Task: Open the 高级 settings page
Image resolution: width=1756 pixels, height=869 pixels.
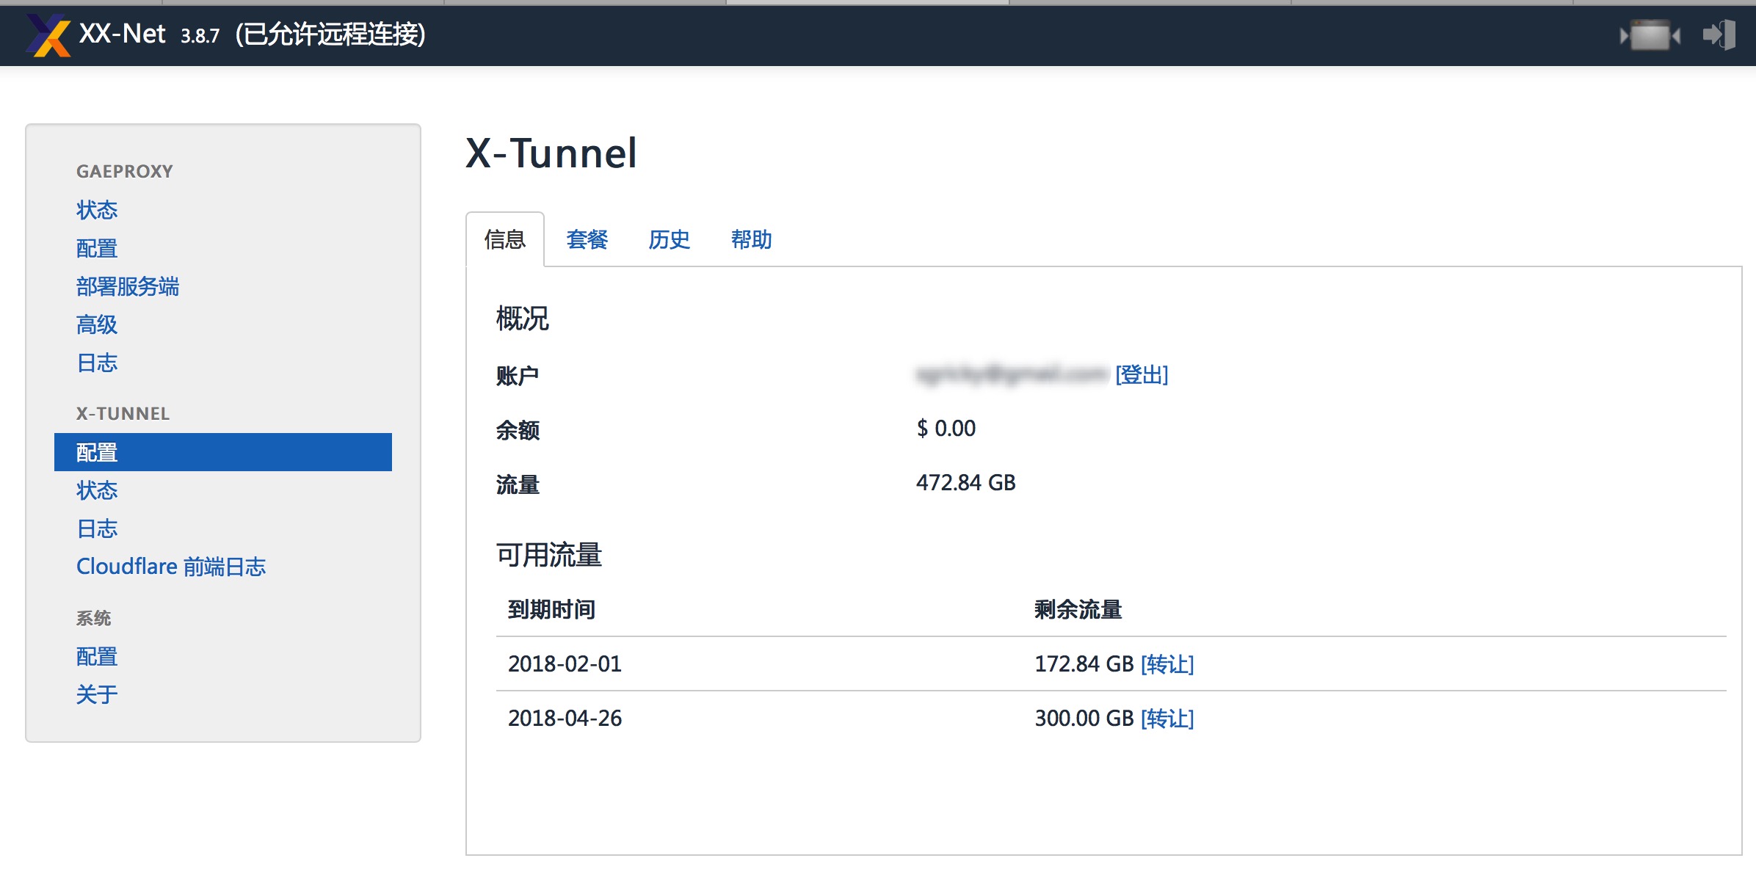Action: click(x=96, y=325)
